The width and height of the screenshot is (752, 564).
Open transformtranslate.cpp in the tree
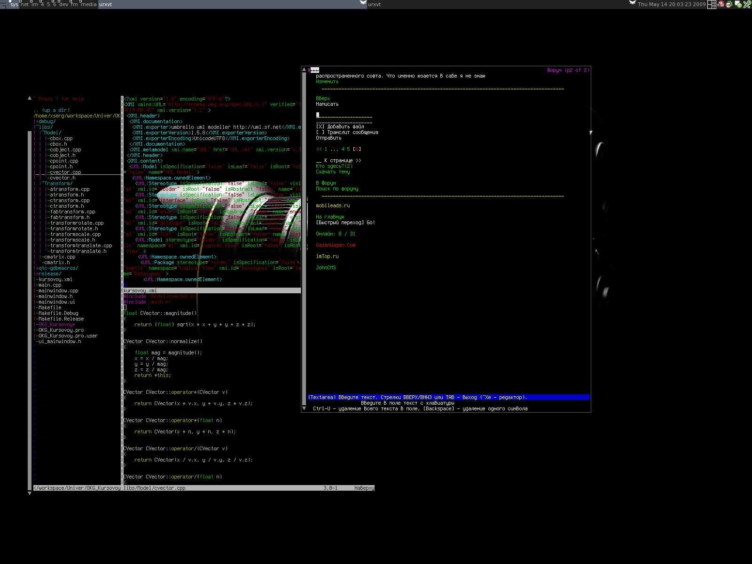(x=81, y=245)
